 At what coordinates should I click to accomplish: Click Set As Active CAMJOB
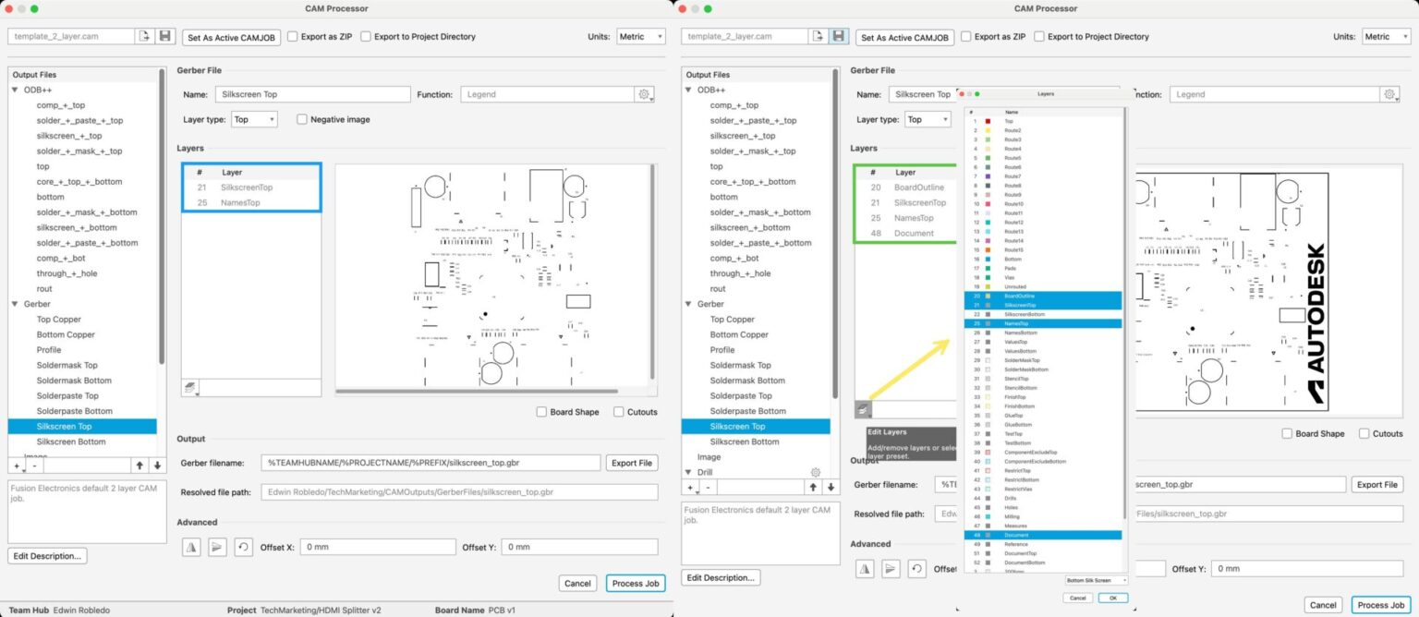click(231, 37)
